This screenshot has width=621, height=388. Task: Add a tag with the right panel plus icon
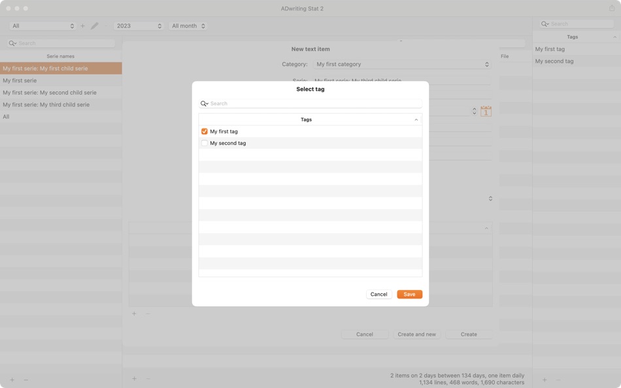(x=545, y=380)
